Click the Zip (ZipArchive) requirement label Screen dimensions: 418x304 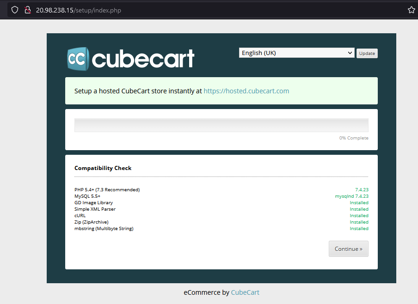point(91,222)
